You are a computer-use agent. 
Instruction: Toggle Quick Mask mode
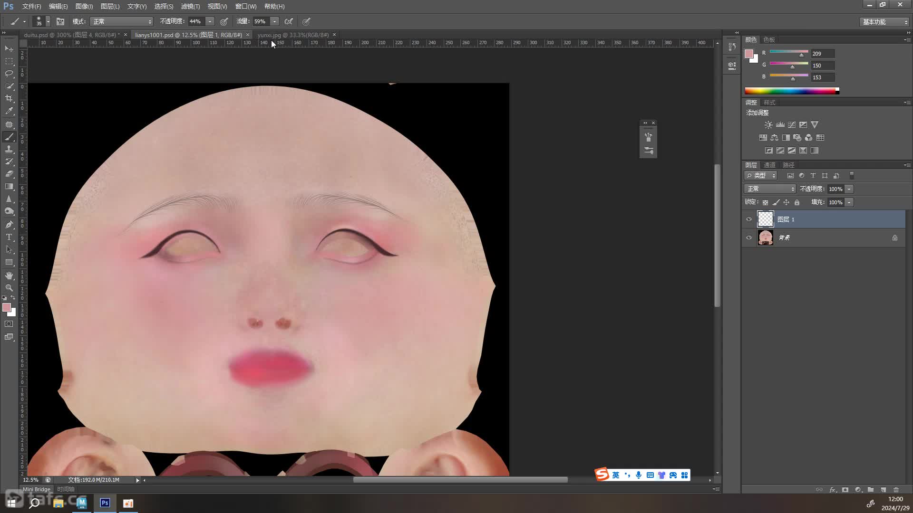pyautogui.click(x=9, y=324)
